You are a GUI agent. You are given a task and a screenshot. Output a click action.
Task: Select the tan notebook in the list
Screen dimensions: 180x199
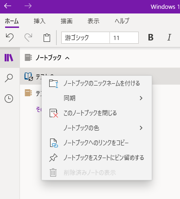pos(28,93)
